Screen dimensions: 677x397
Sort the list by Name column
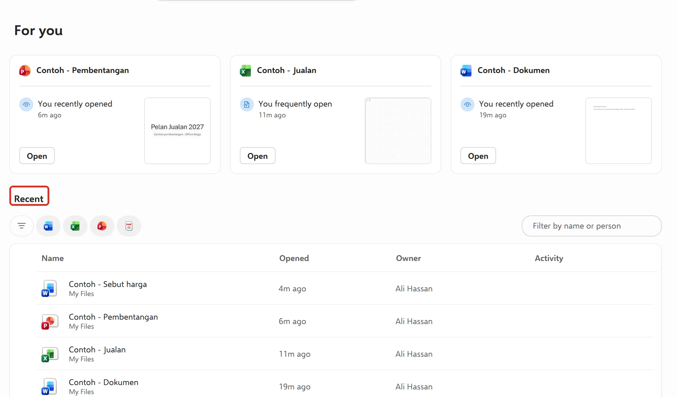coord(53,258)
